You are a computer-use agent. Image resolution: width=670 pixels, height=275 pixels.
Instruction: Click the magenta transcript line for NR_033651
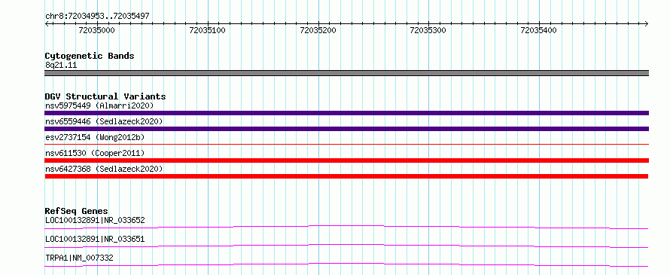(346, 246)
